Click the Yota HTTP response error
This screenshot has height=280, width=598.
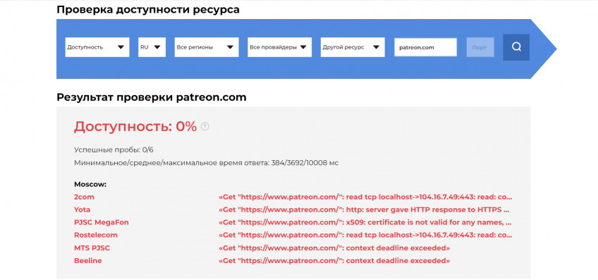364,209
